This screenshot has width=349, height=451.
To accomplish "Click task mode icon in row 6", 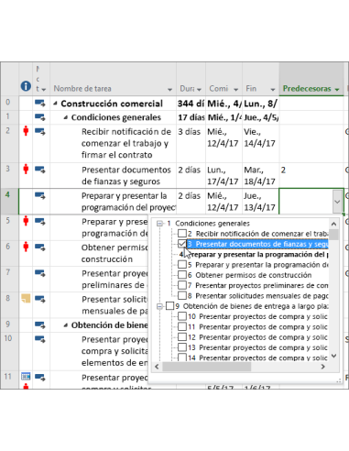I will tap(39, 247).
